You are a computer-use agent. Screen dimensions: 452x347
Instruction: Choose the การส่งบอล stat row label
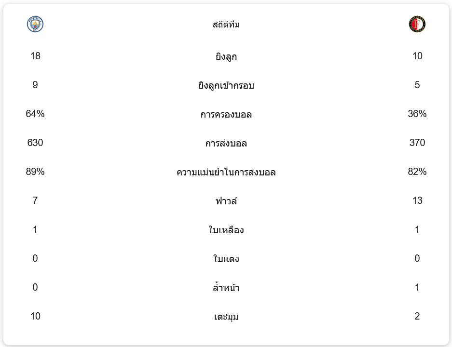pos(226,143)
